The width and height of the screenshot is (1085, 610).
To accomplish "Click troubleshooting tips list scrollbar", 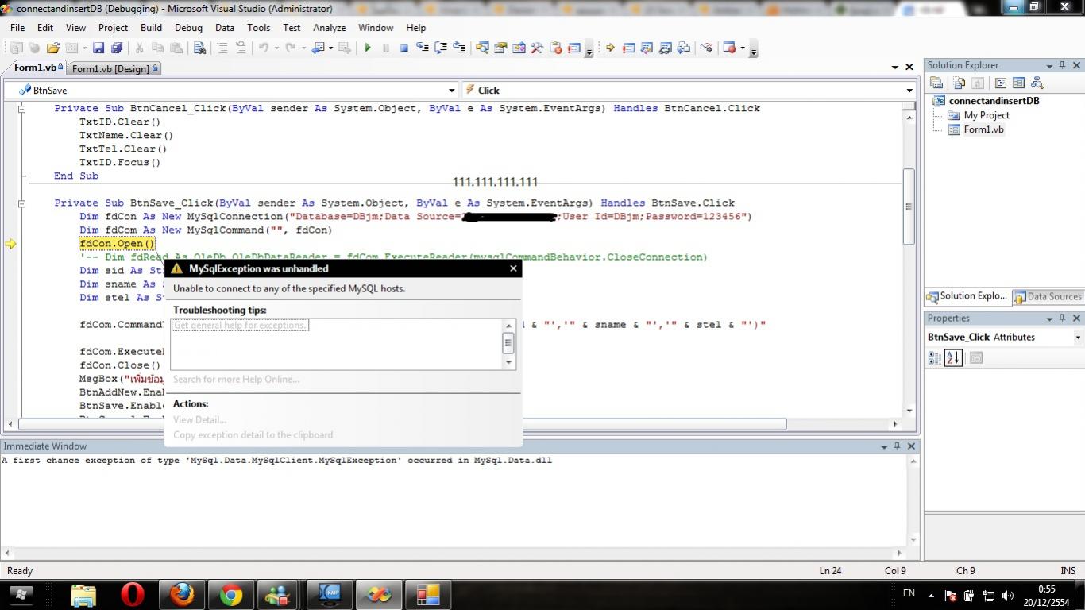I will (508, 343).
